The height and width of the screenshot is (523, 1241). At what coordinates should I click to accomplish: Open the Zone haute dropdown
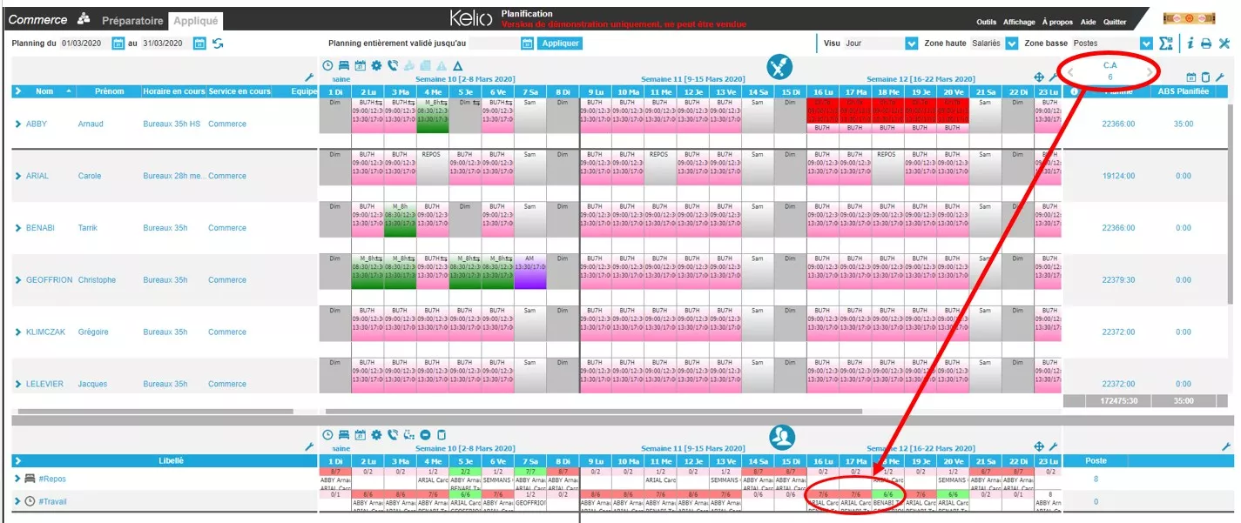1011,44
